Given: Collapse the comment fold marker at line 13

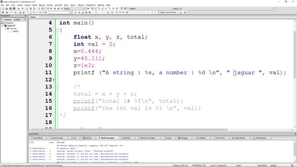Looking at the screenshot, I should [x=58, y=87].
